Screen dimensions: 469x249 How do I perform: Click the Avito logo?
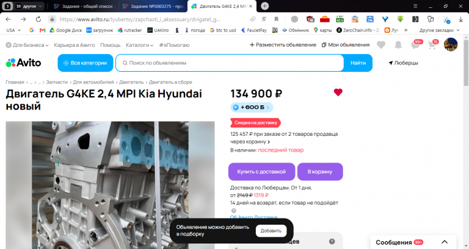coord(23,63)
